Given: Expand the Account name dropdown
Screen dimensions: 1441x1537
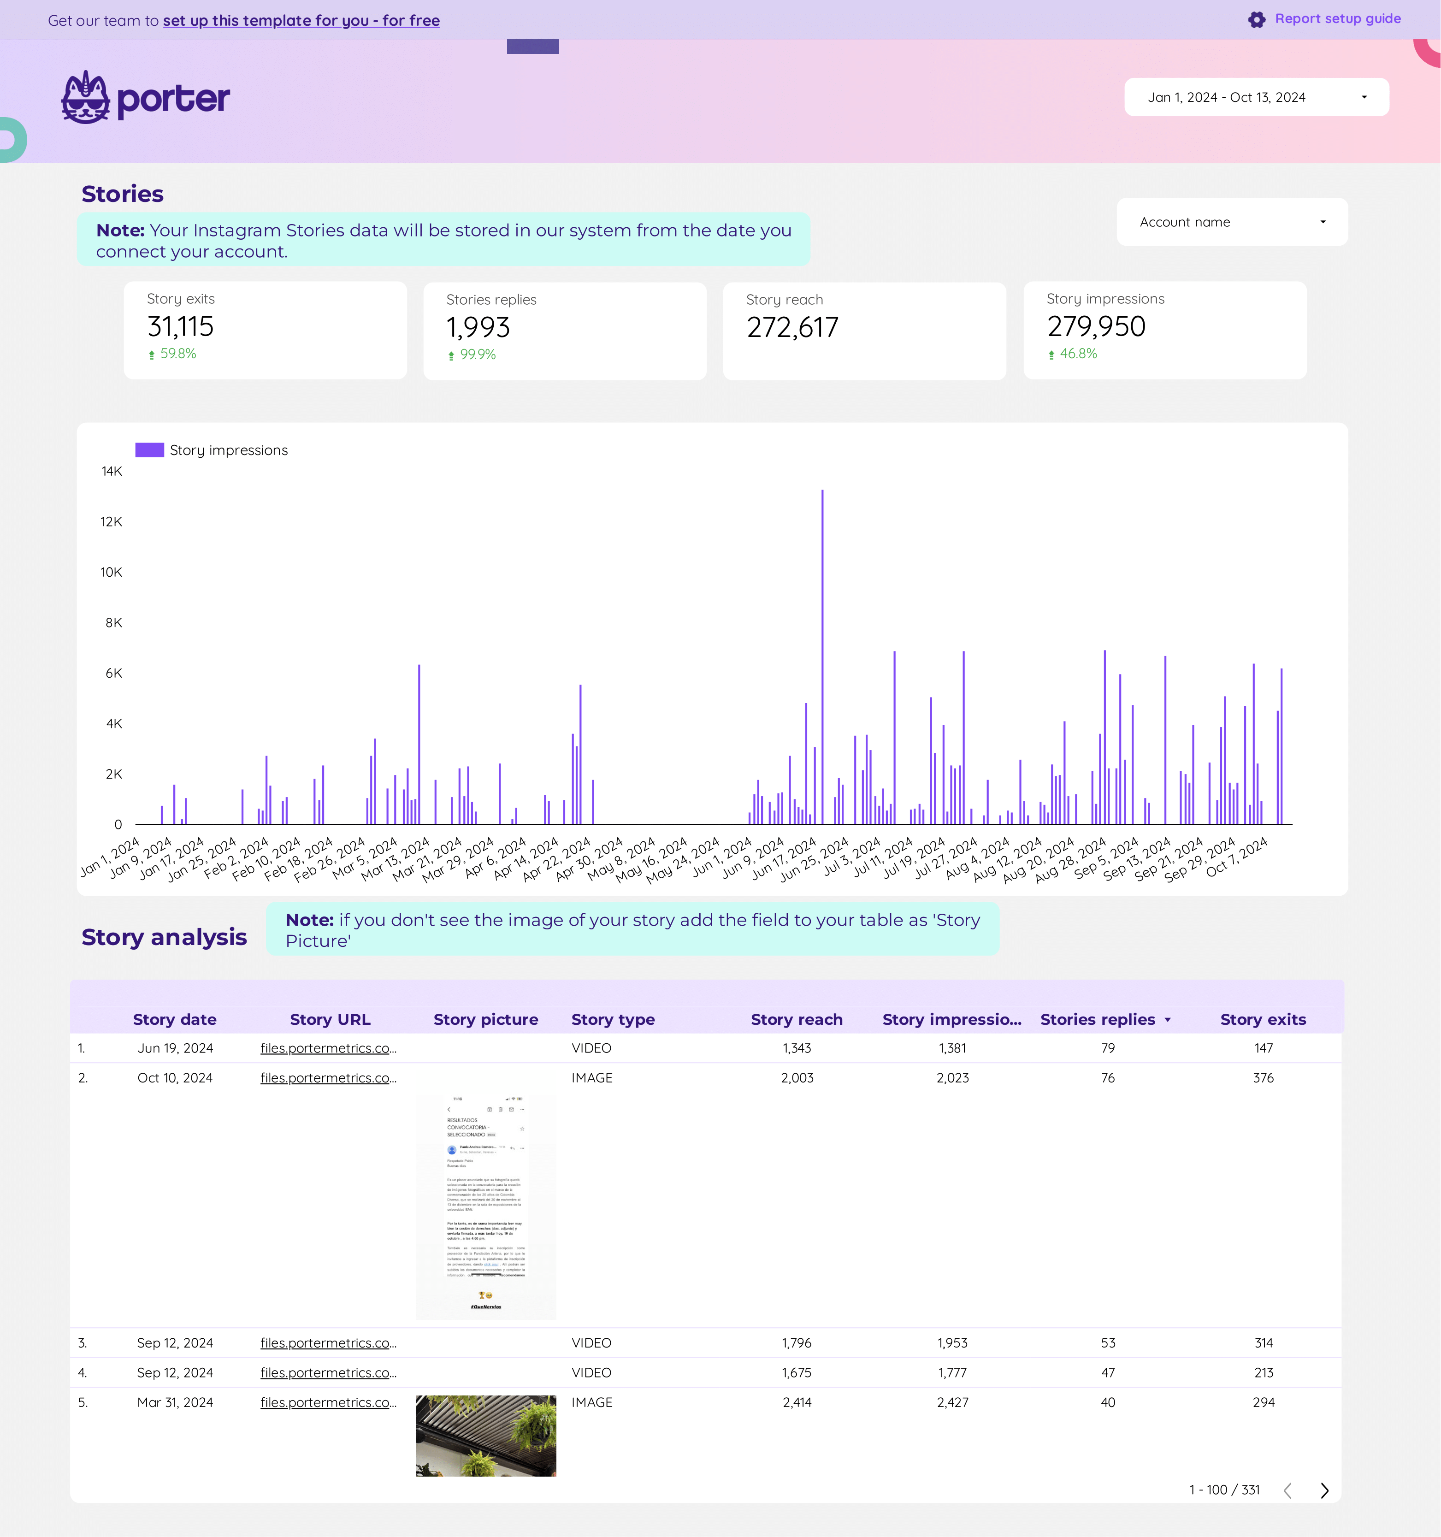Looking at the screenshot, I should [x=1232, y=222].
